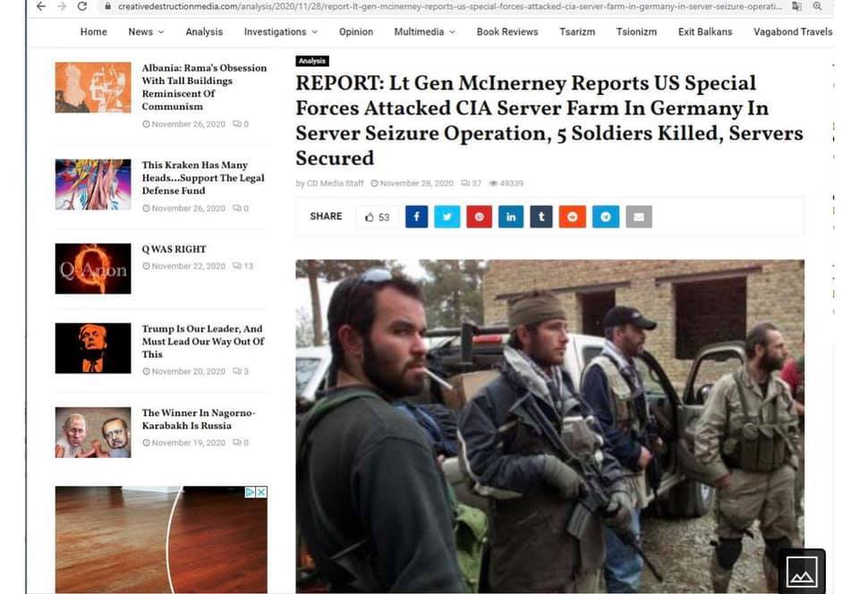The image size is (859, 594).
Task: Expand the News dropdown menu
Action: point(146,31)
